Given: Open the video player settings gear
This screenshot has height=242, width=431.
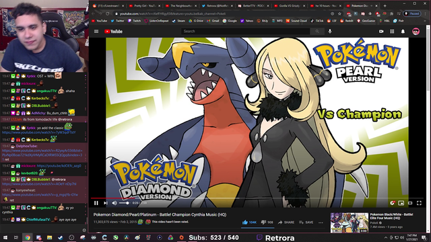Looking at the screenshot, I should pyautogui.click(x=392, y=203).
